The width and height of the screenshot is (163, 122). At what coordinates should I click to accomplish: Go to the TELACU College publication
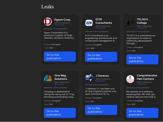click(142, 59)
